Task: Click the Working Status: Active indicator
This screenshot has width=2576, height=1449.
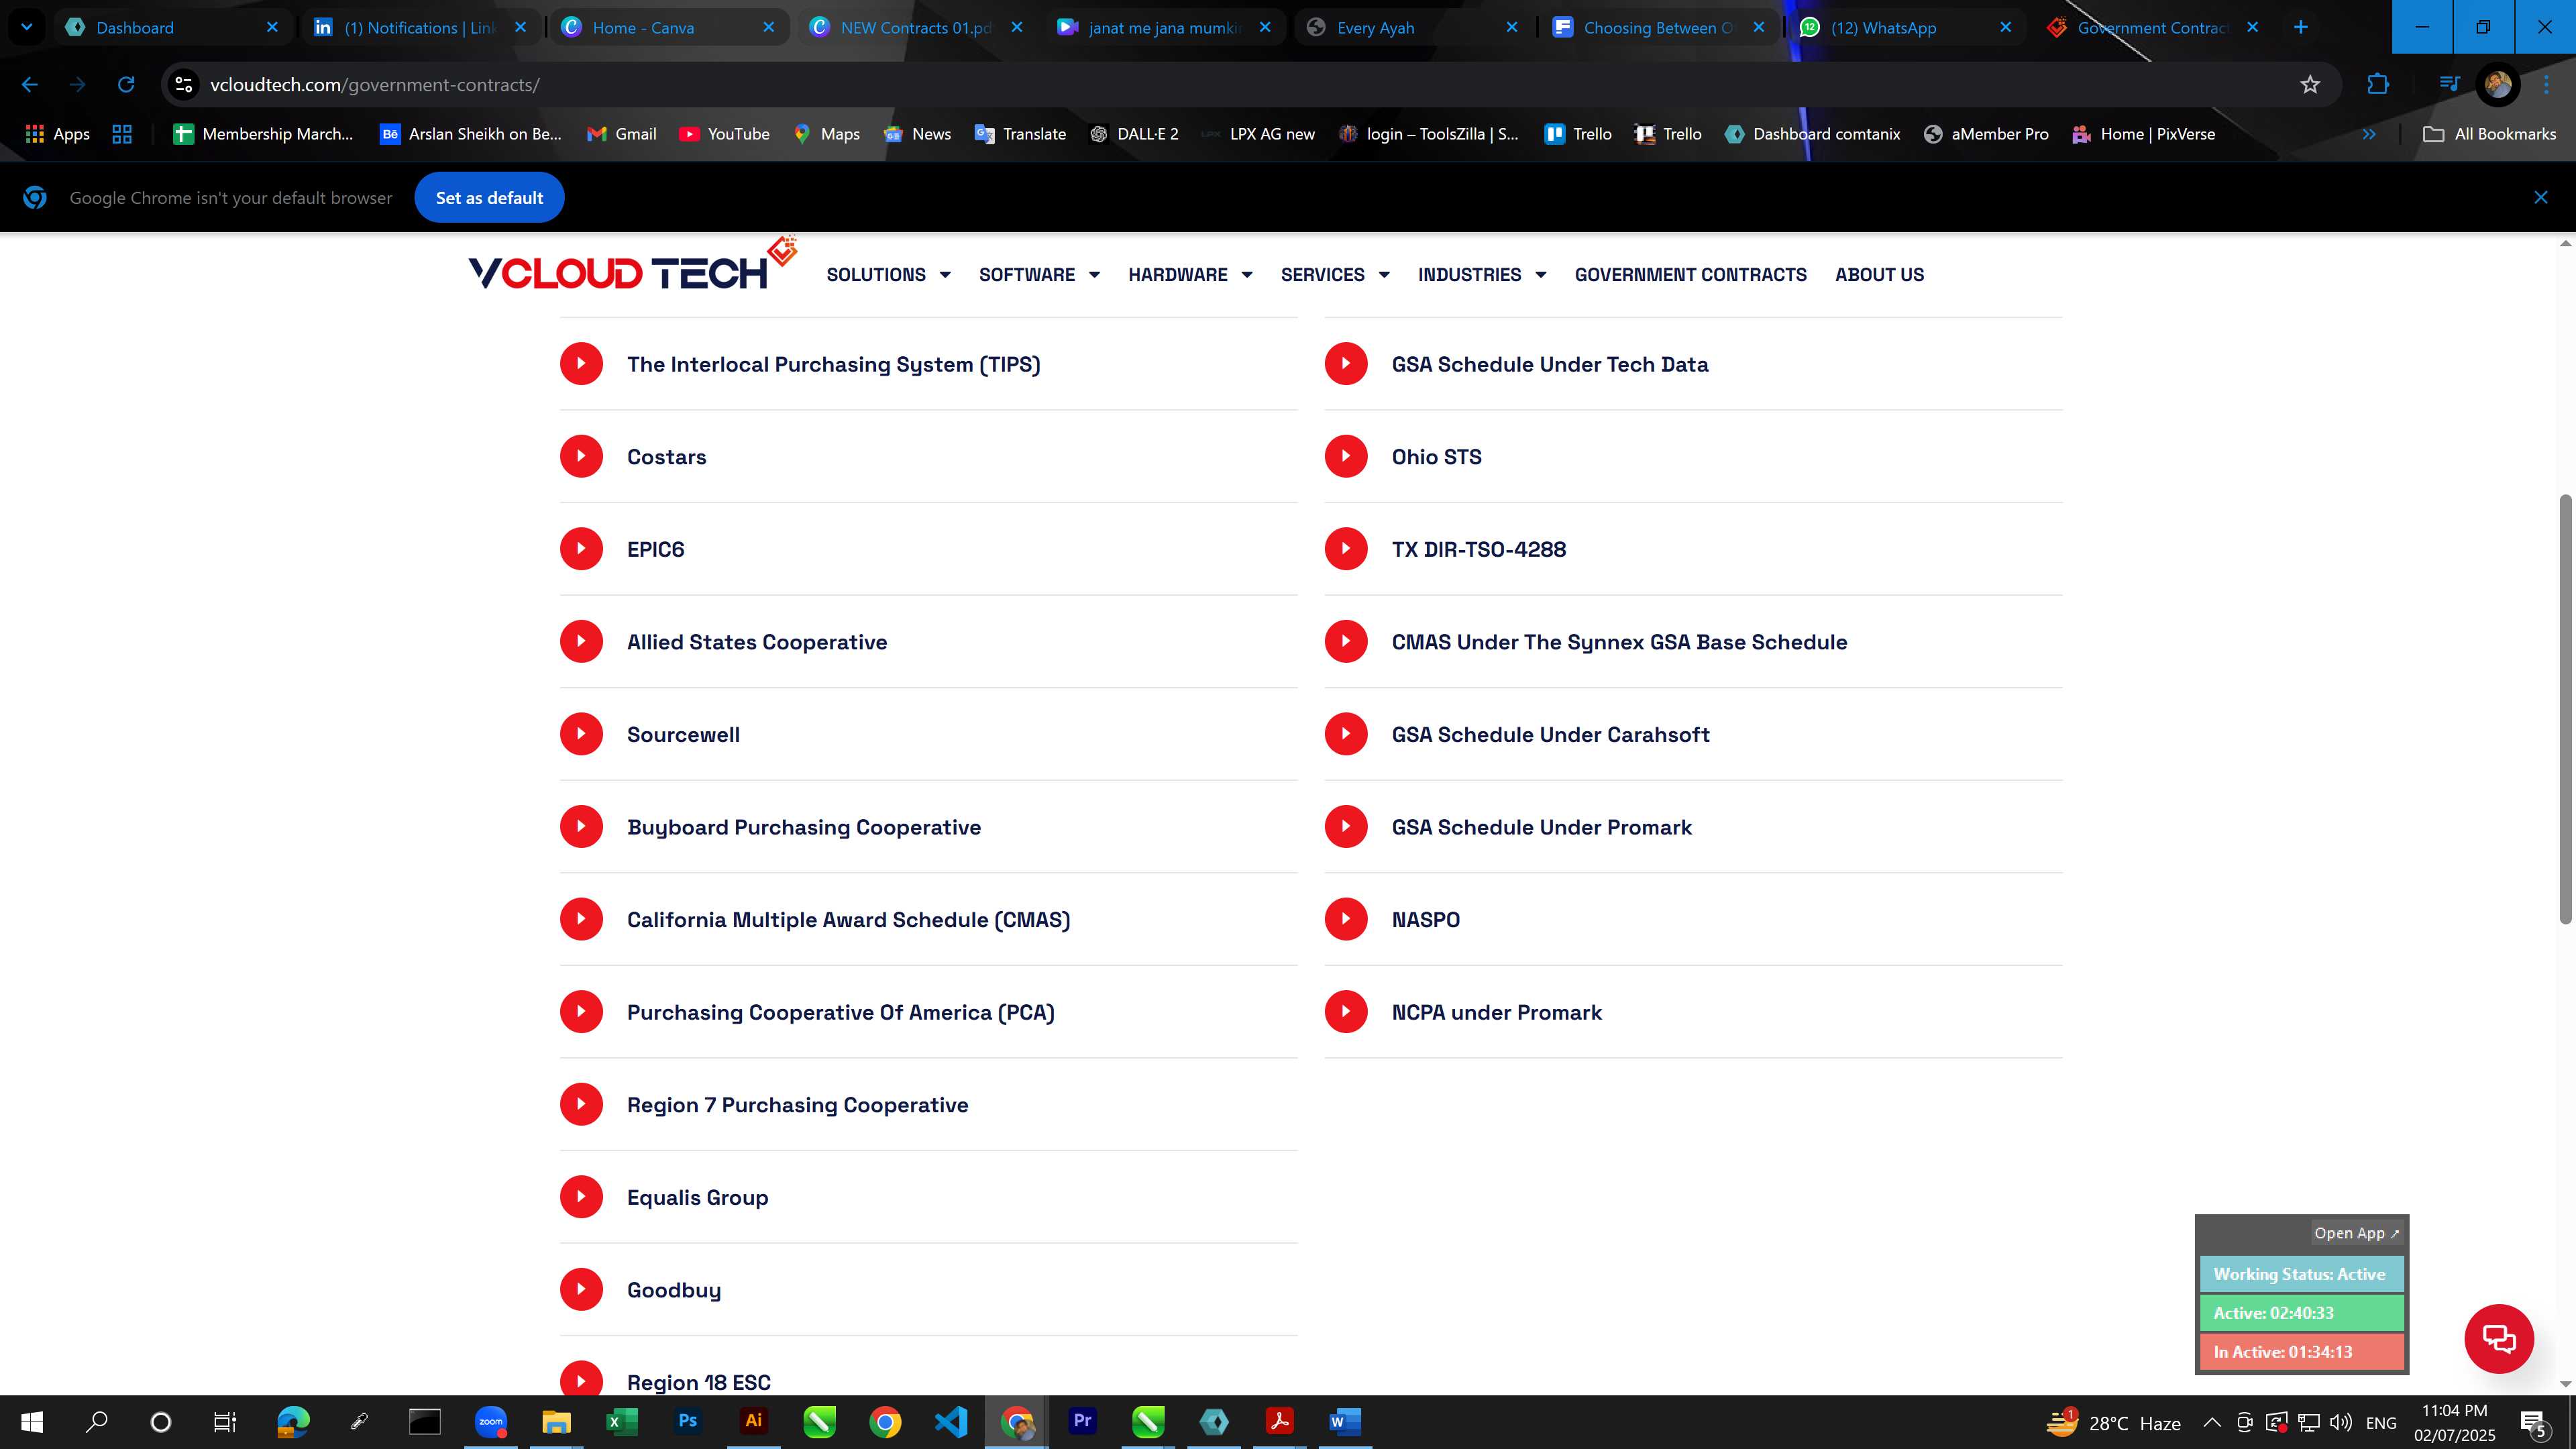Action: (2300, 1274)
